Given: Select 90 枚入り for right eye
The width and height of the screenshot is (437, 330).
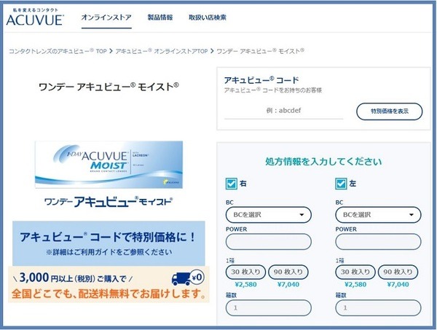Looking at the screenshot, I should point(288,272).
